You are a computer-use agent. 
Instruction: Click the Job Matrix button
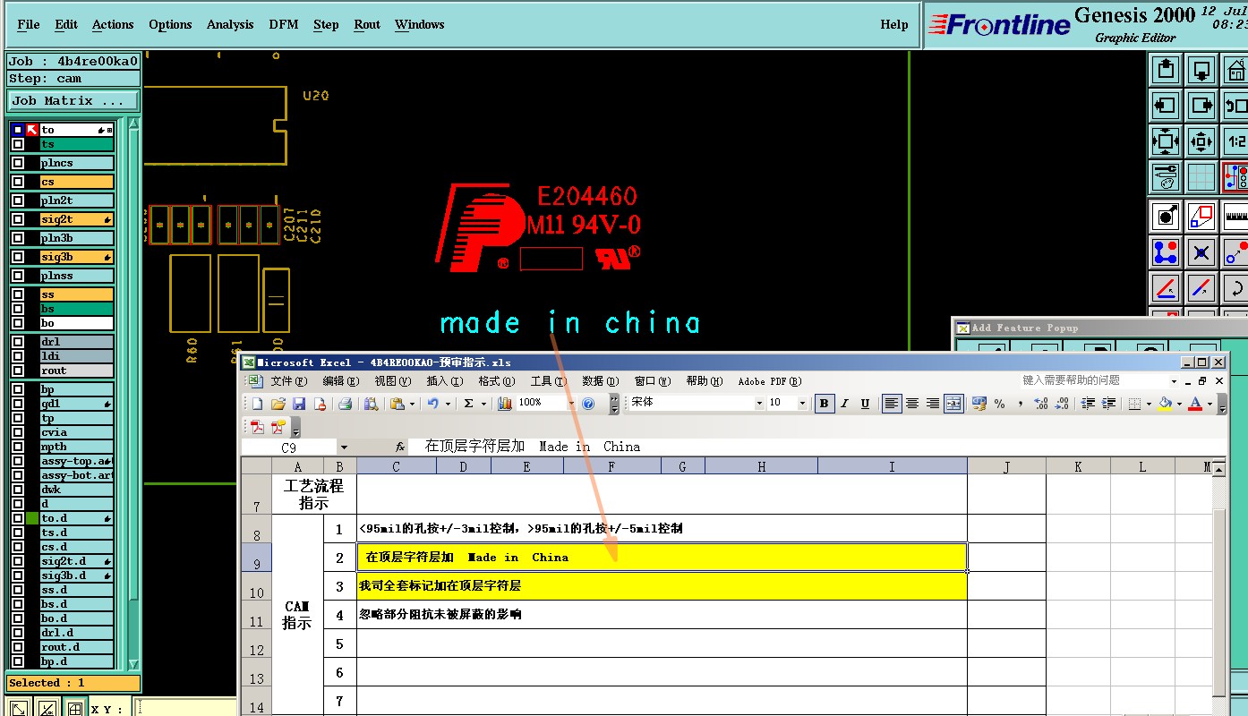(x=73, y=101)
